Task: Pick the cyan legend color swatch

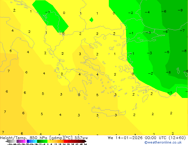Action: tap(36, 141)
